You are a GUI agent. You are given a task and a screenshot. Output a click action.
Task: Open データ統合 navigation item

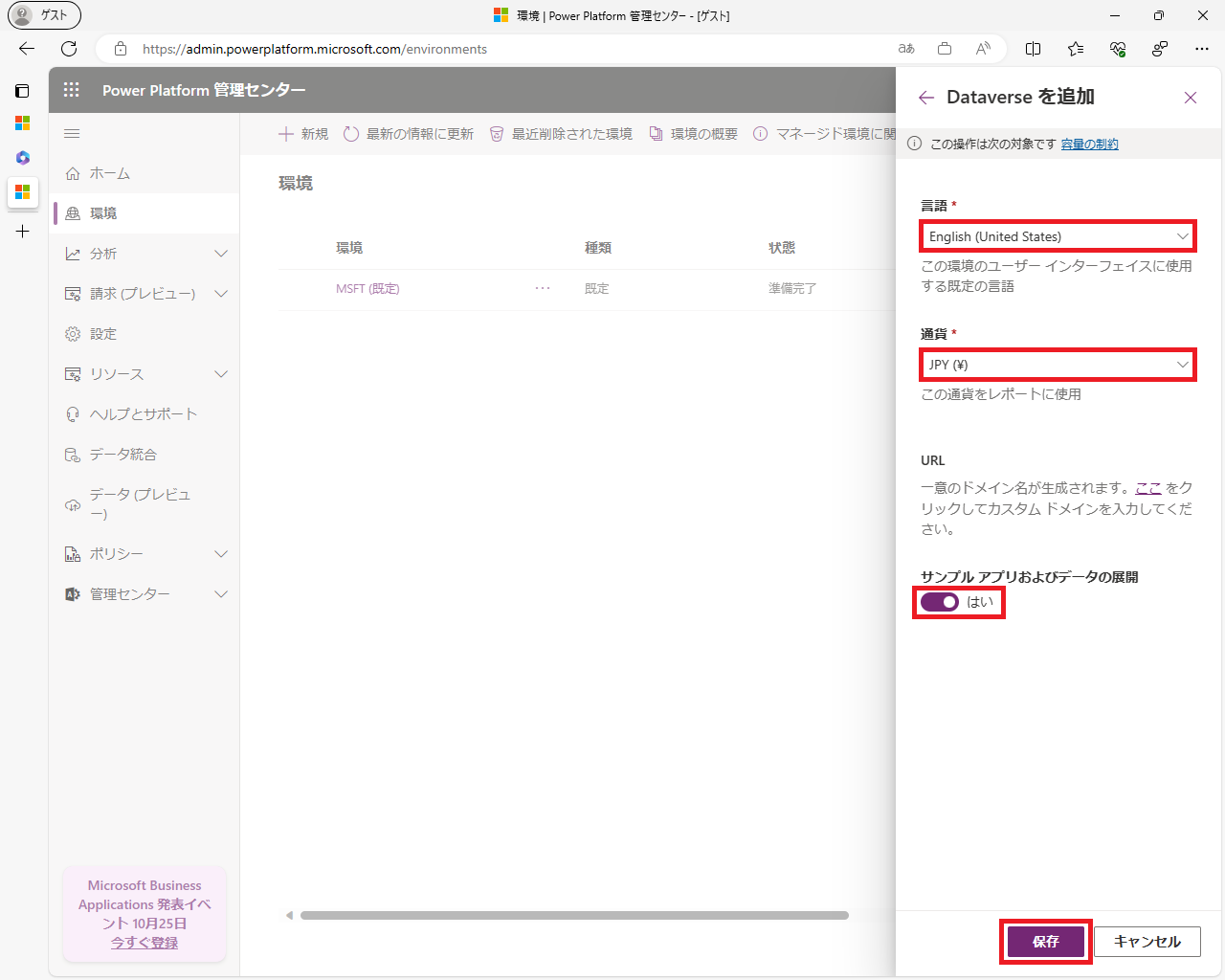click(144, 455)
